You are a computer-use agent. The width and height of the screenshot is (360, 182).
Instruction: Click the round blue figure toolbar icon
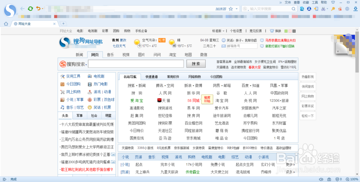pyautogui.click(x=309, y=9)
